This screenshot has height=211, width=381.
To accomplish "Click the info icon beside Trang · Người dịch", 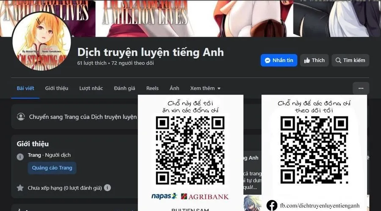I will coord(20,157).
